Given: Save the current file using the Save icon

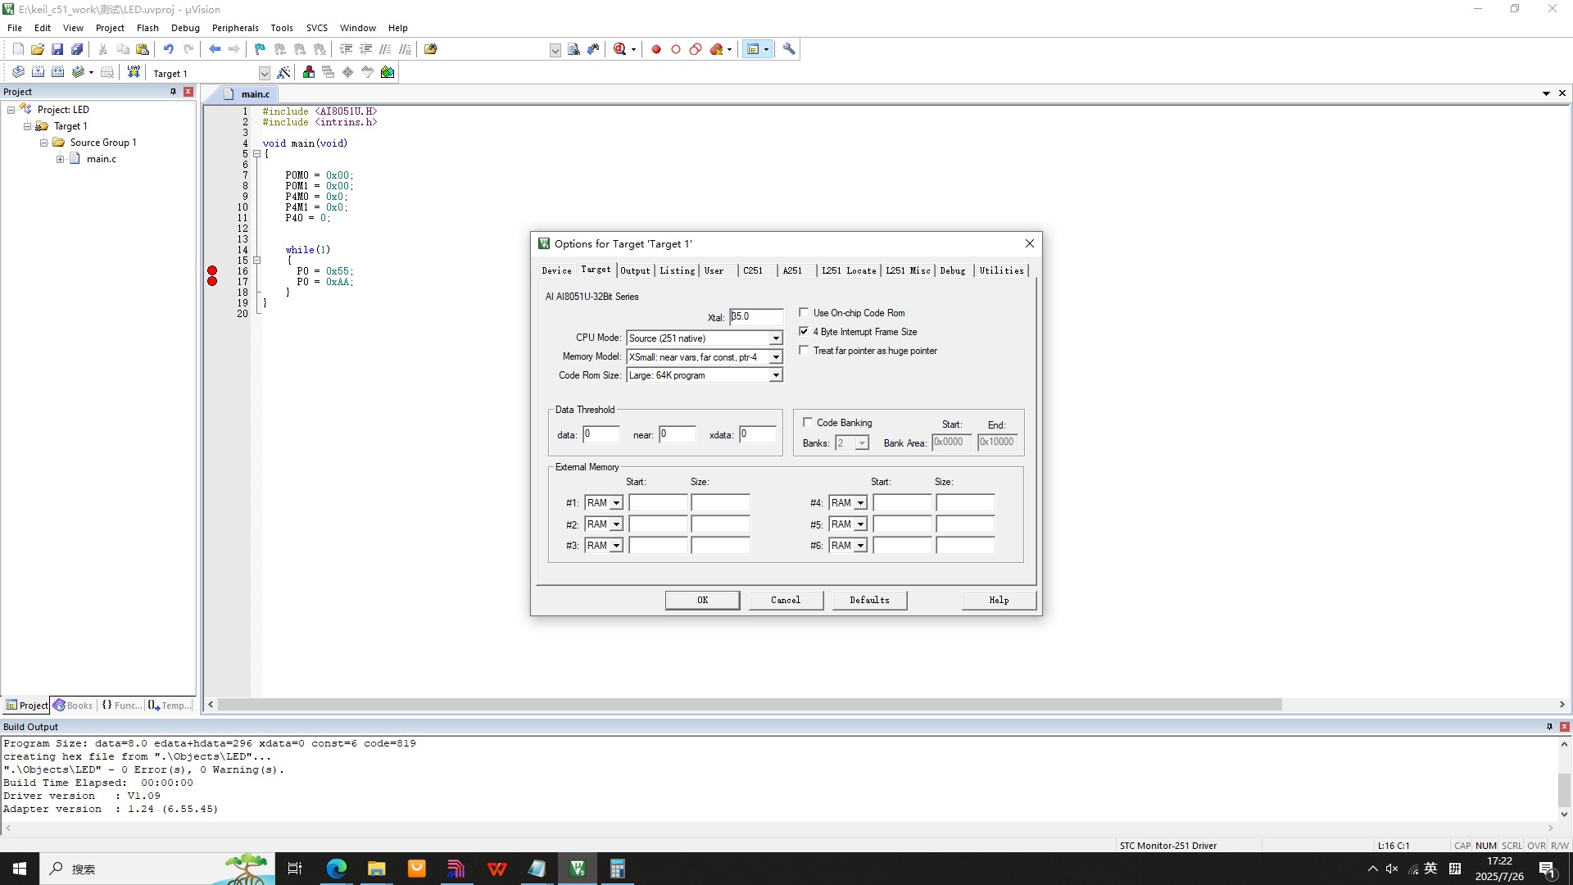Looking at the screenshot, I should [x=57, y=49].
